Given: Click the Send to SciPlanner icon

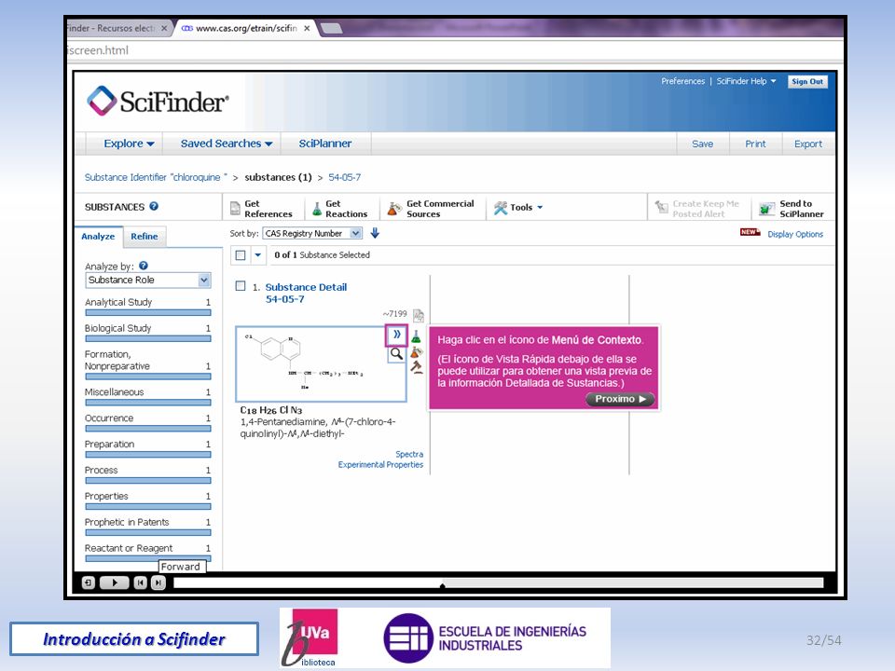Looking at the screenshot, I should tap(766, 209).
